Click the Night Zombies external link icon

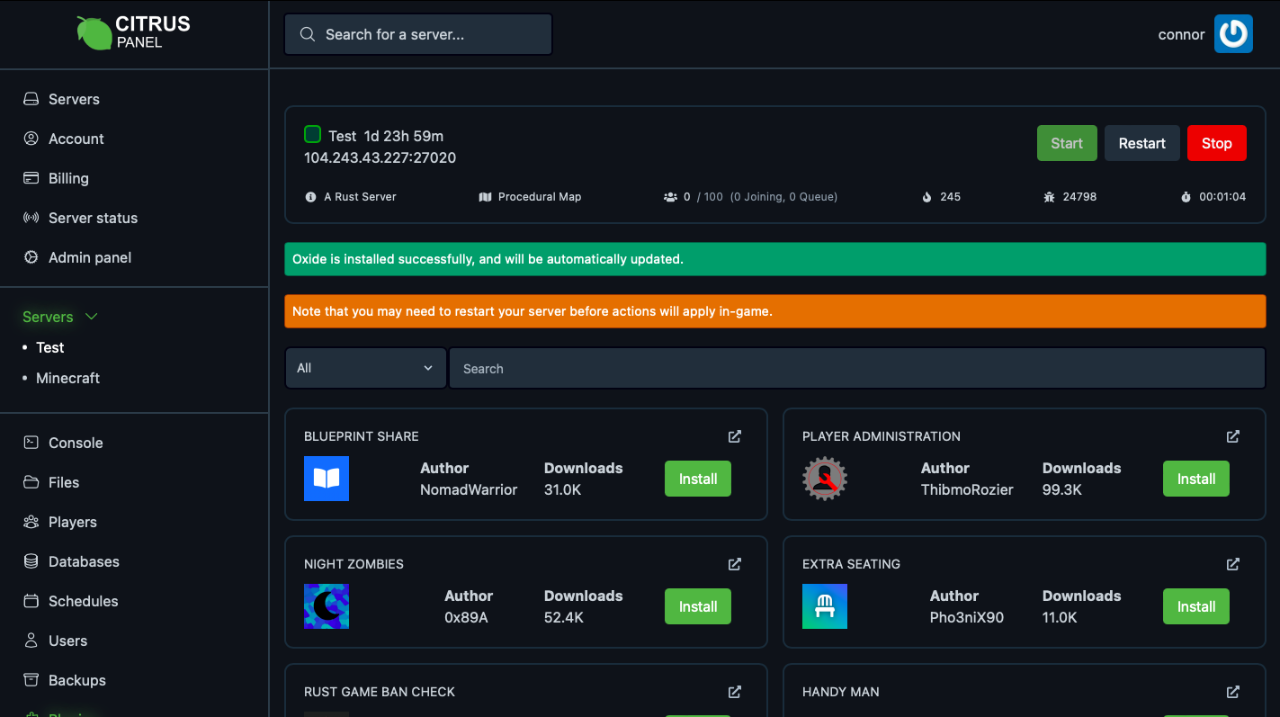pos(734,564)
